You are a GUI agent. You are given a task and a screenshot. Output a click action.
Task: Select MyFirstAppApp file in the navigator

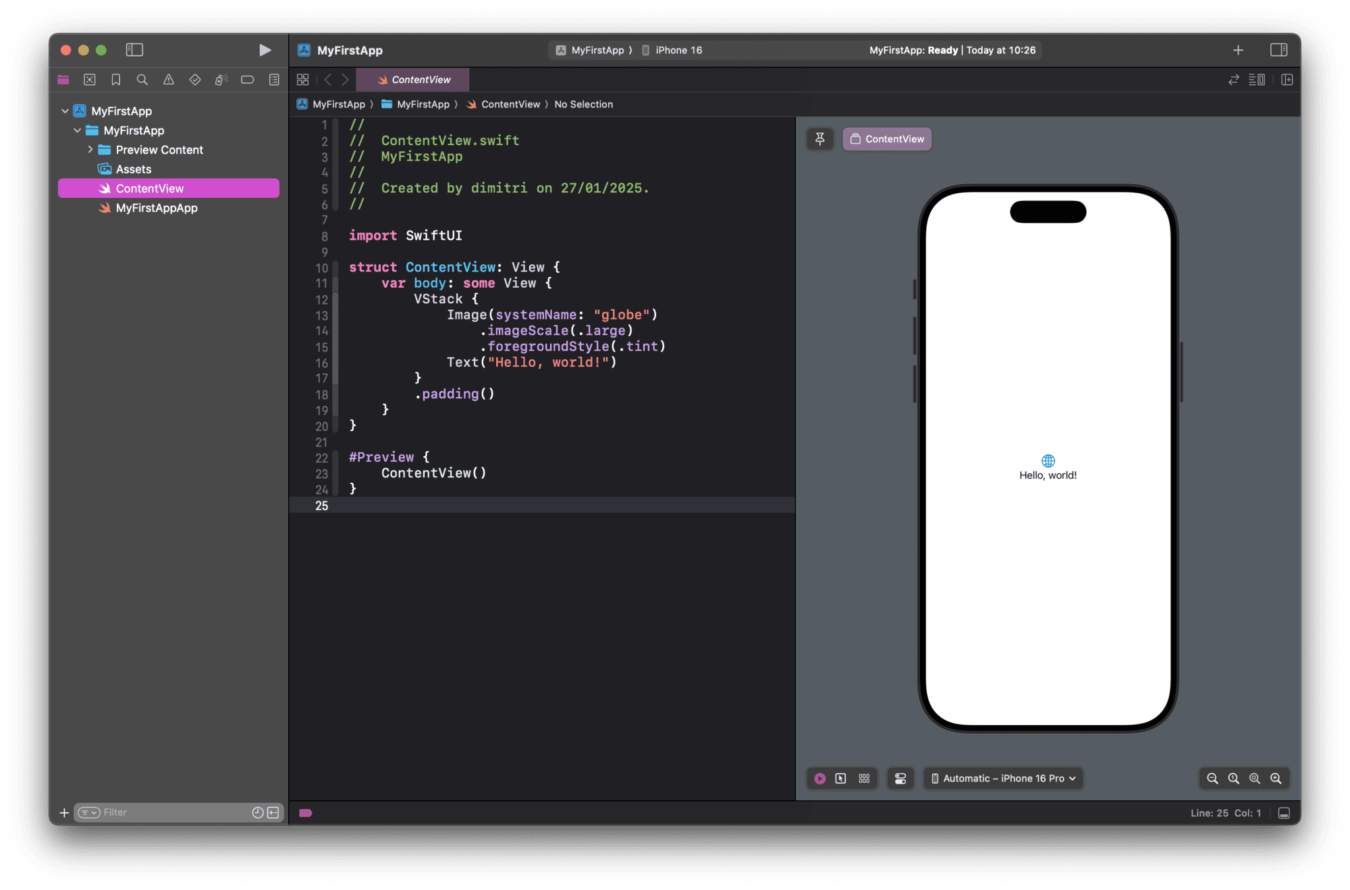click(169, 208)
